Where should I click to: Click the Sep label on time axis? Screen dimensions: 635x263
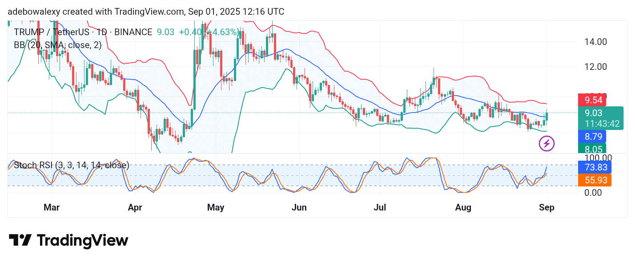[547, 207]
